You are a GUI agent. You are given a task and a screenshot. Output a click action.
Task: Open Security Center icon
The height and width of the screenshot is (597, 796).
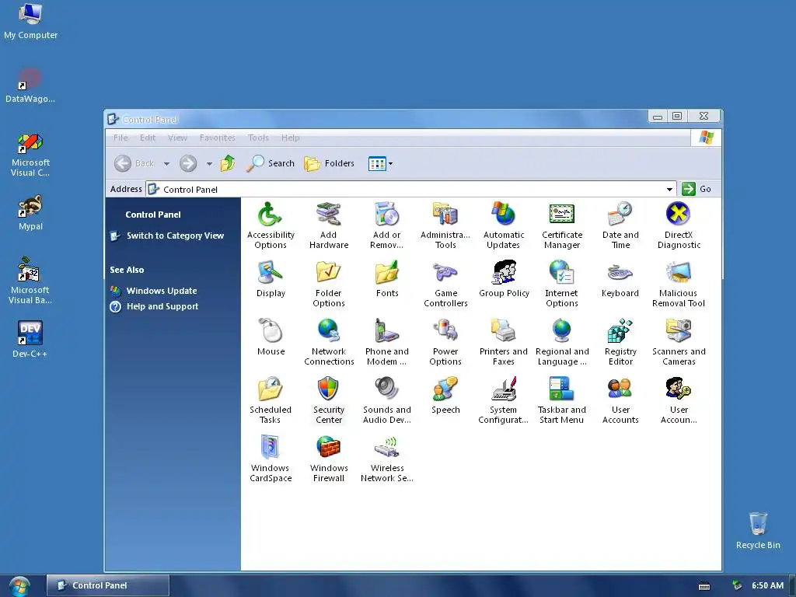[329, 400]
